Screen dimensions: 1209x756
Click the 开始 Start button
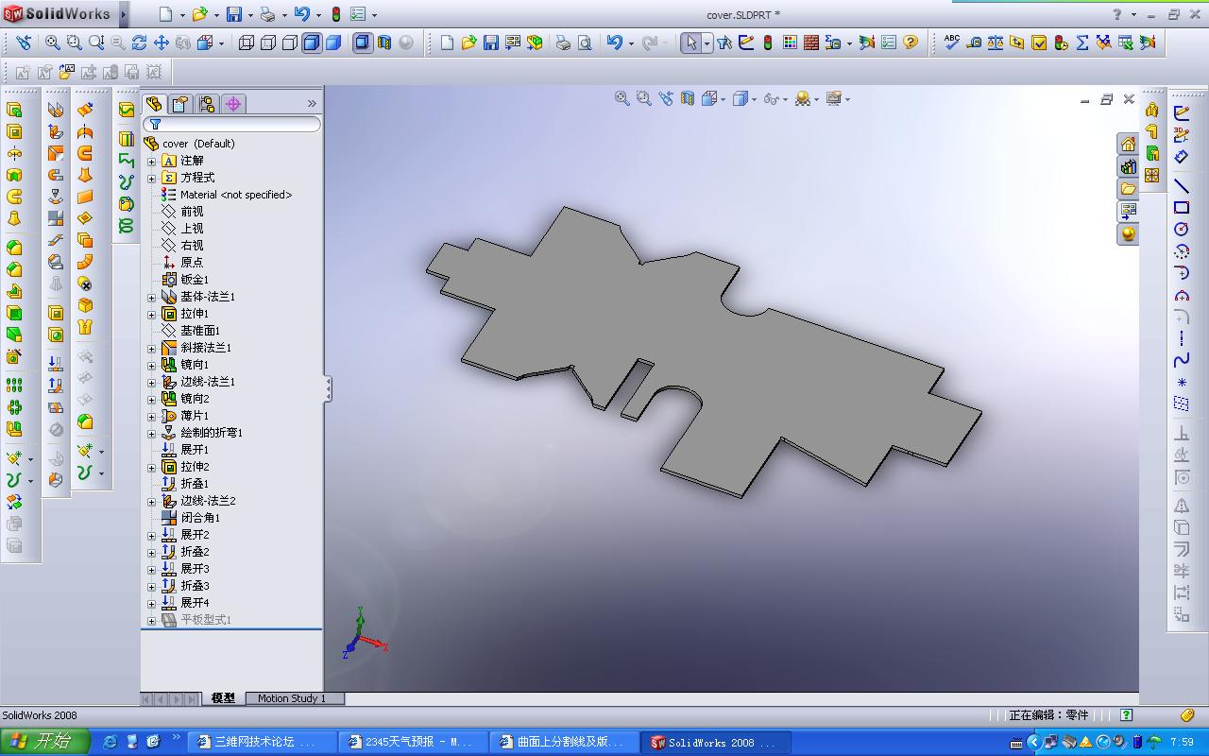point(44,742)
